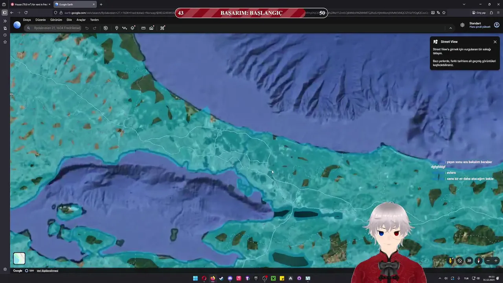Click the 'Giriş yap' sign-in button
The height and width of the screenshot is (283, 503).
tap(479, 13)
